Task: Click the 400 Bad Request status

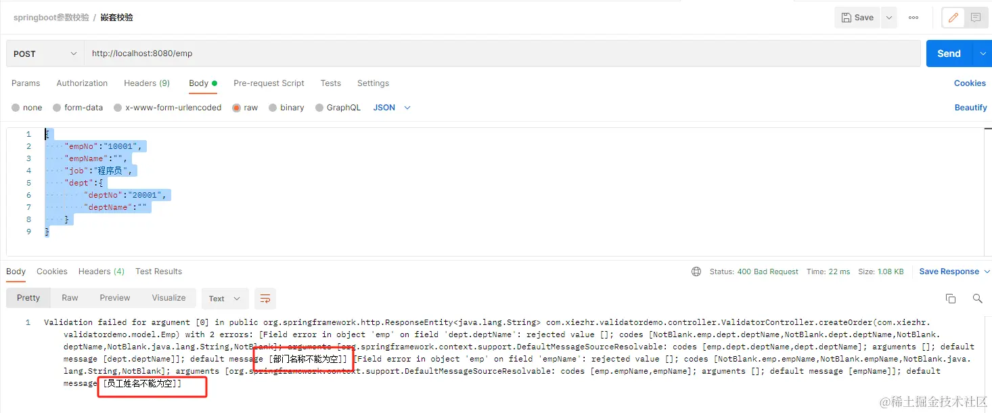Action: pyautogui.click(x=767, y=271)
